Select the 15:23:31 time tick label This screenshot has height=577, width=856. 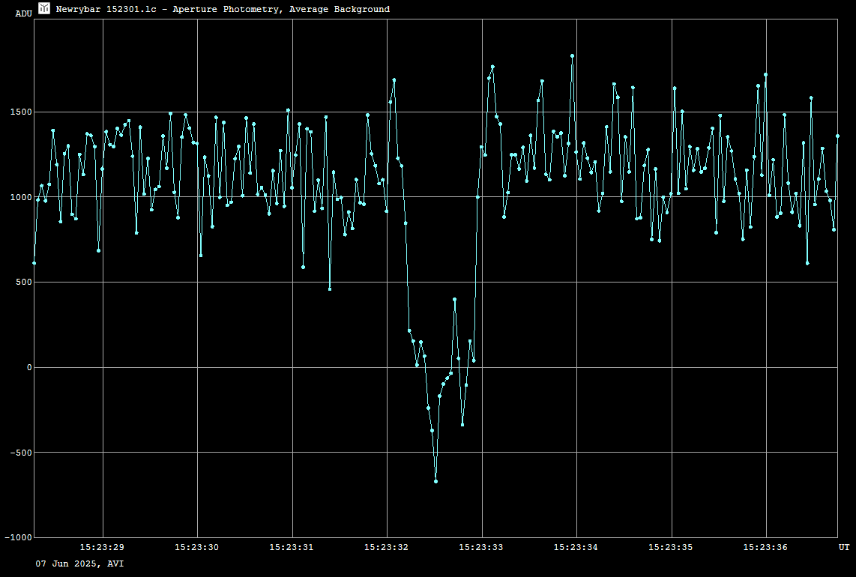tap(292, 548)
